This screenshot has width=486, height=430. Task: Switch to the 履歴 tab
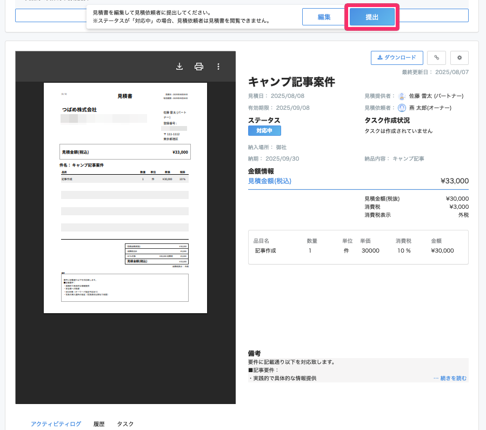[98, 424]
